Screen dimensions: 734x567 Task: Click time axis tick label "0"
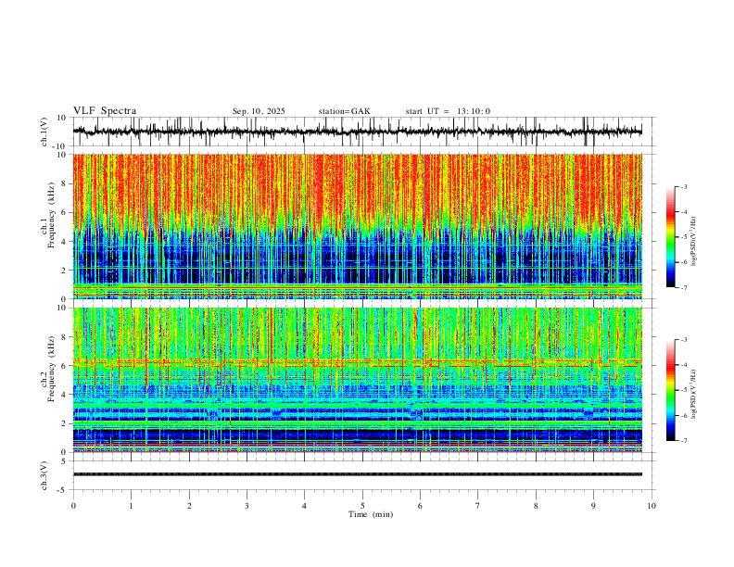(73, 506)
